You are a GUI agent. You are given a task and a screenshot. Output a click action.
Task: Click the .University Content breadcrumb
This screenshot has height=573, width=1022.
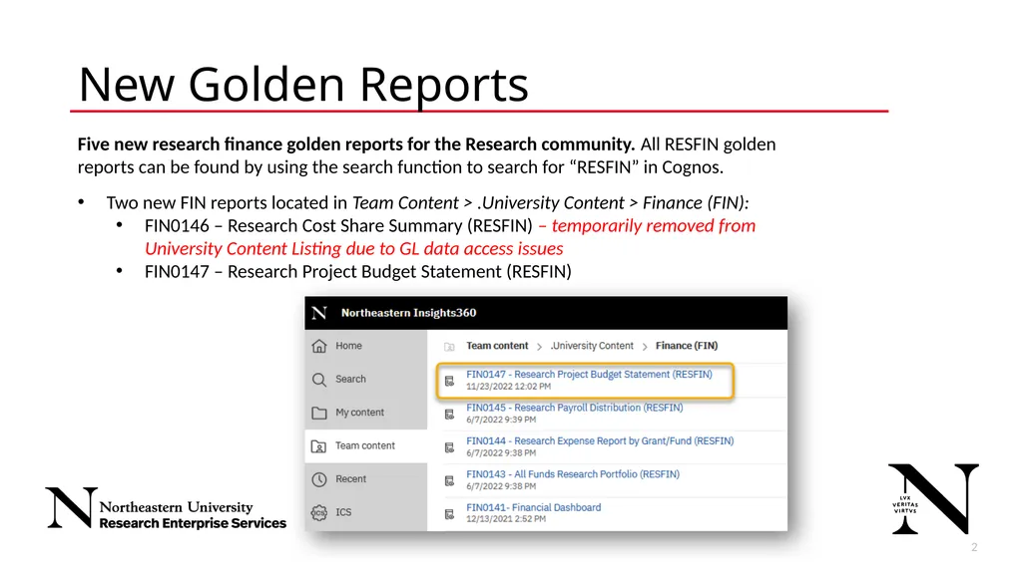591,346
